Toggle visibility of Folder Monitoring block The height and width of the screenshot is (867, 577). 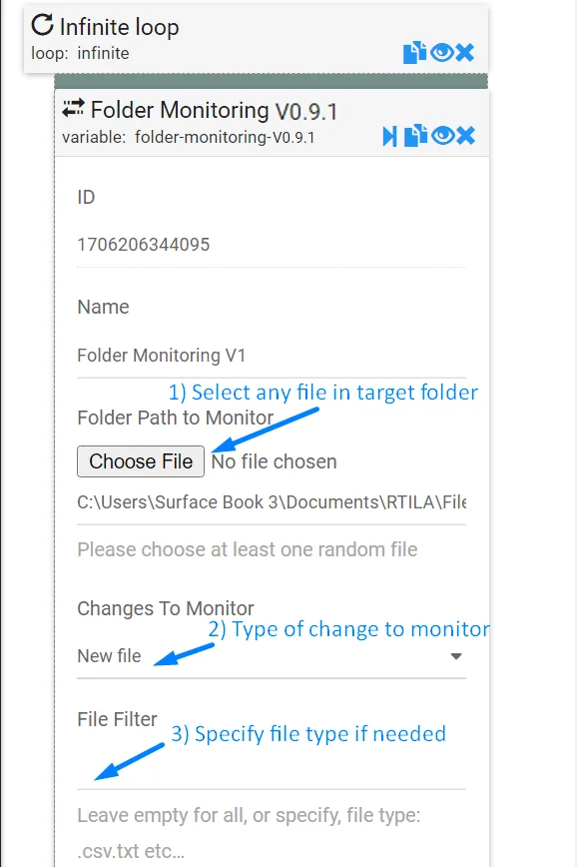[442, 136]
